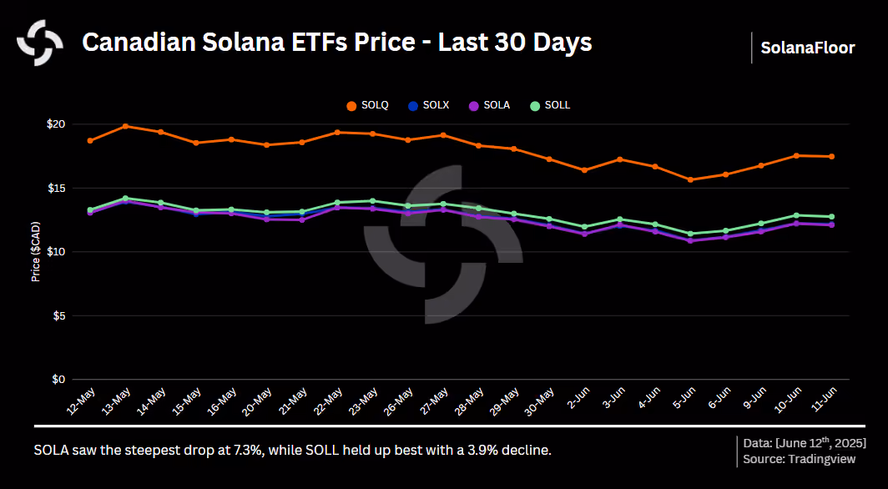The image size is (888, 489).
Task: Toggle the SOLX blue legend marker
Action: coord(413,105)
